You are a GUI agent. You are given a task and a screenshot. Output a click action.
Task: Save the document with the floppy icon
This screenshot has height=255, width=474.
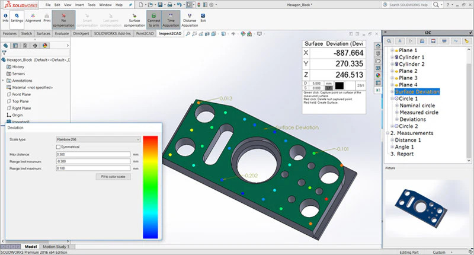coord(160,5)
